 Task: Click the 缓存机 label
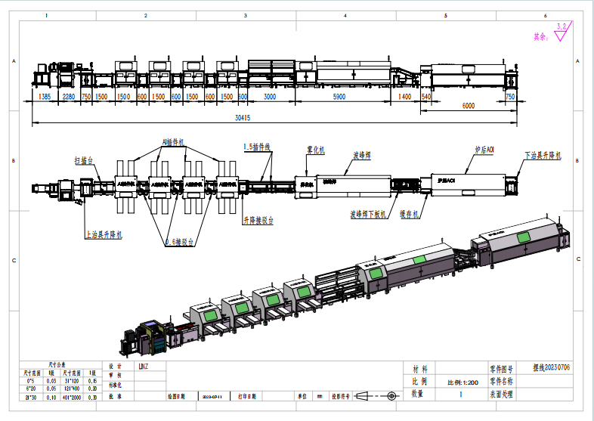pos(409,215)
